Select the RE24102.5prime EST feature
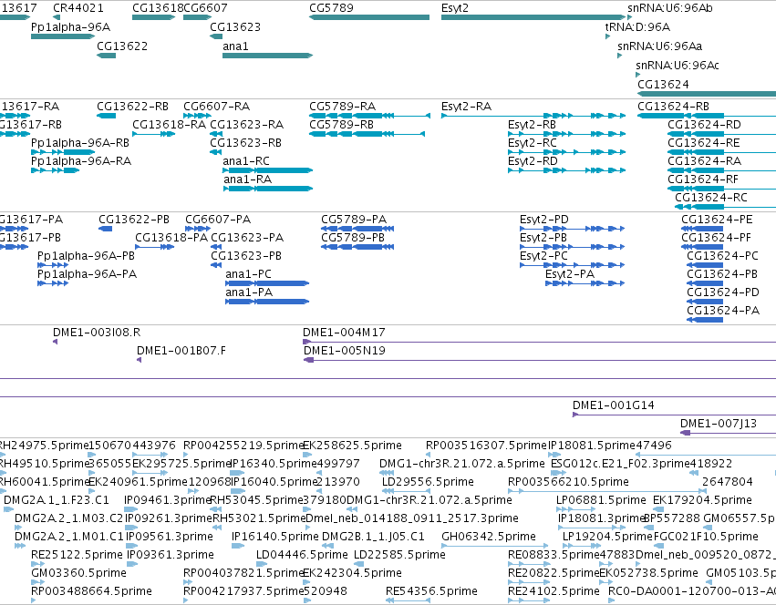This screenshot has width=776, height=605. tap(529, 600)
